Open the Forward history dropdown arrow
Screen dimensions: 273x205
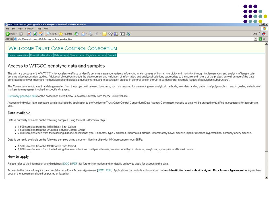pos(25,34)
